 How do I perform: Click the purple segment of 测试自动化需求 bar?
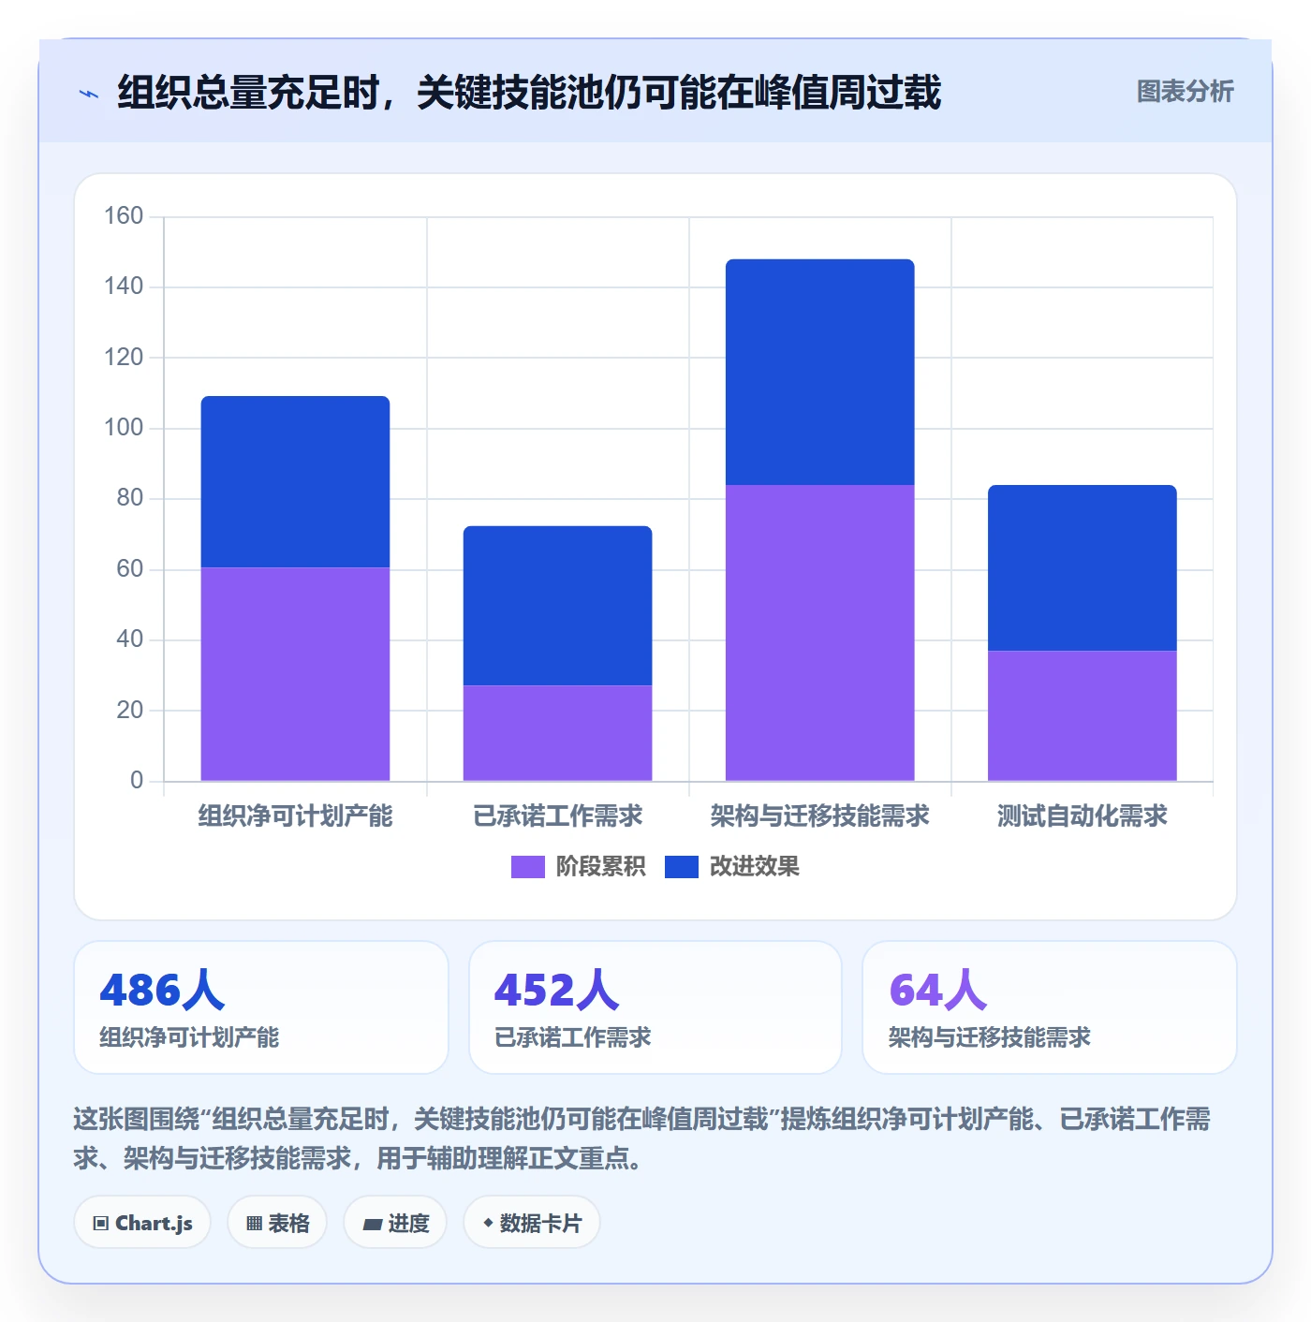pyautogui.click(x=1082, y=716)
